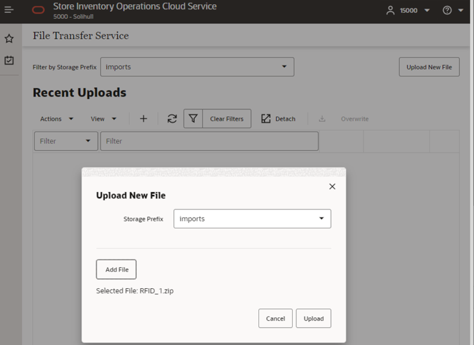Viewport: 474px width, 345px height.
Task: Click the refresh icon in toolbar
Action: 172,118
